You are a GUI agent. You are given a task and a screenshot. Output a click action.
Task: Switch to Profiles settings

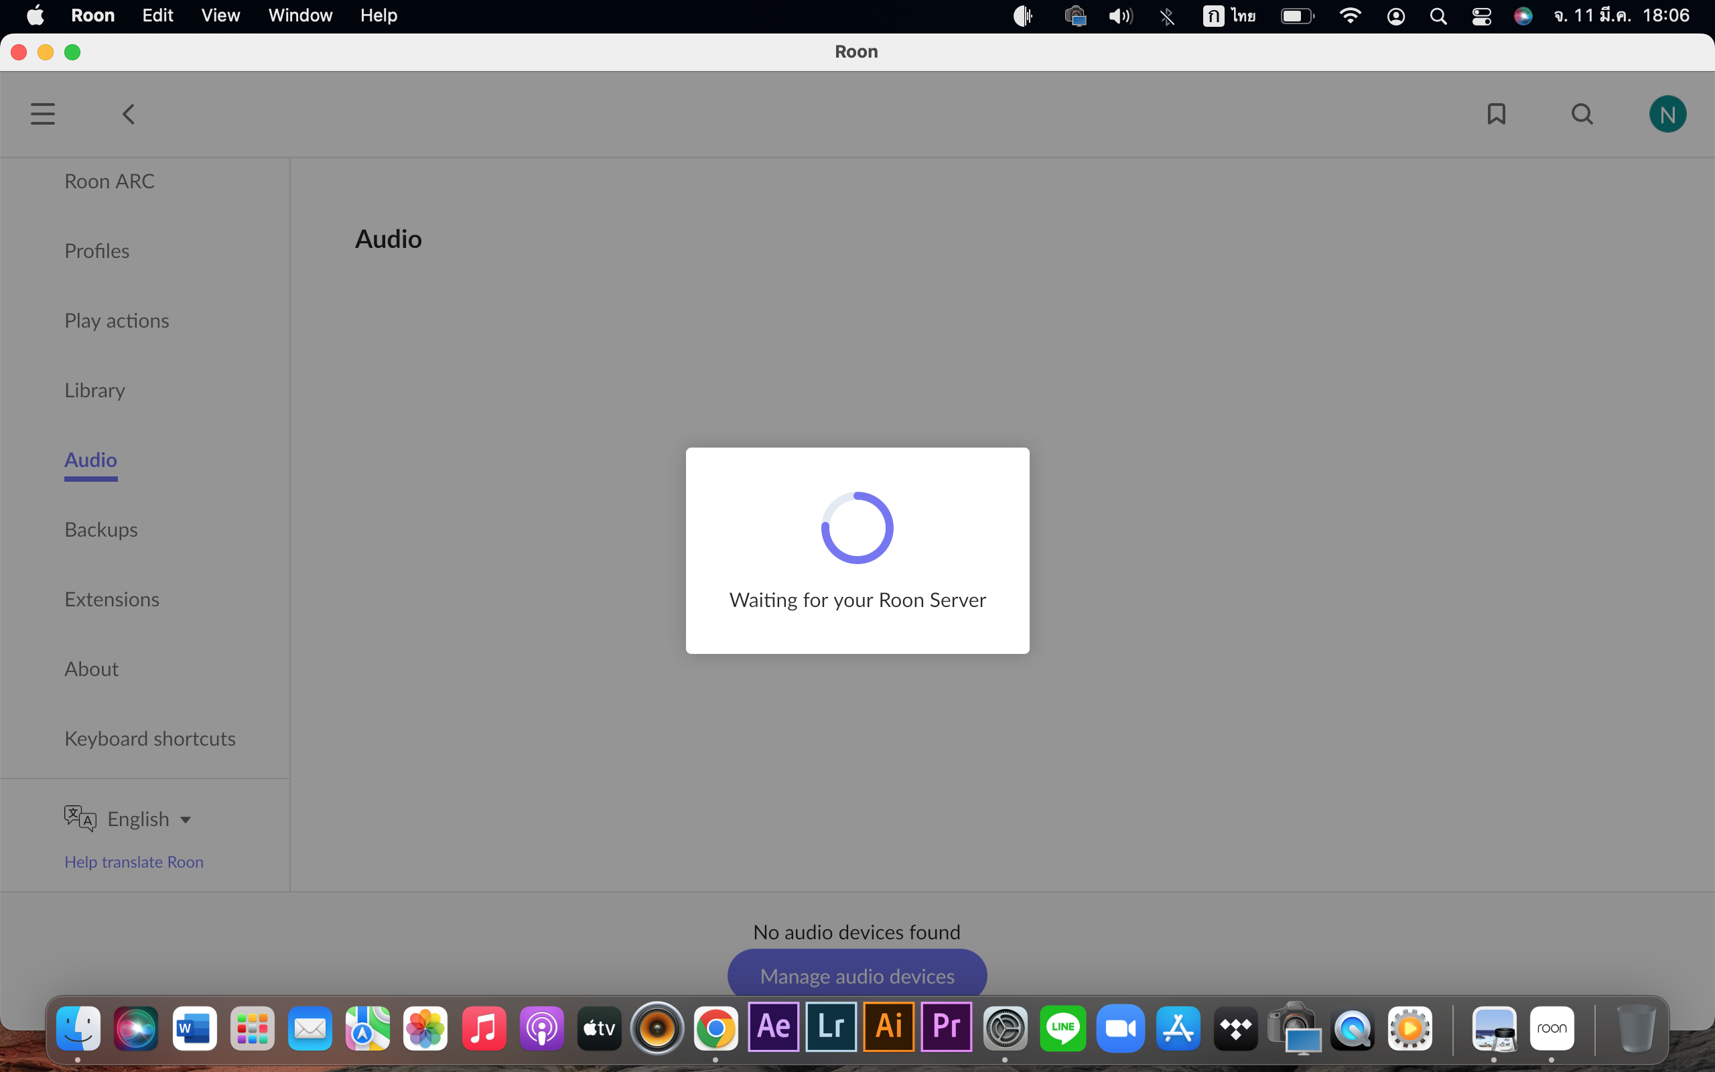(x=97, y=251)
